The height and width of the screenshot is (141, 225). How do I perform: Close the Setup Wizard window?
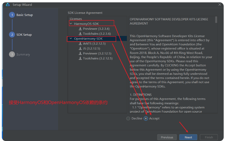click(x=220, y=5)
